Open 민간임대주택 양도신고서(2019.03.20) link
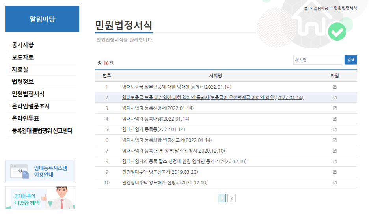Screen dimensions: 369x216 pyautogui.click(x=160, y=172)
